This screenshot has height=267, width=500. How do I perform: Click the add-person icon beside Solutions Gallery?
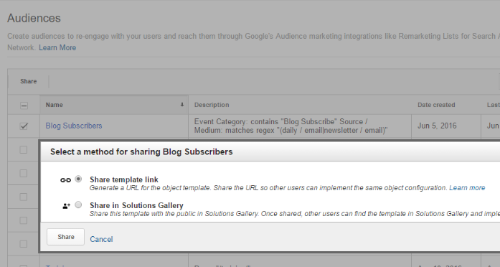click(x=66, y=206)
